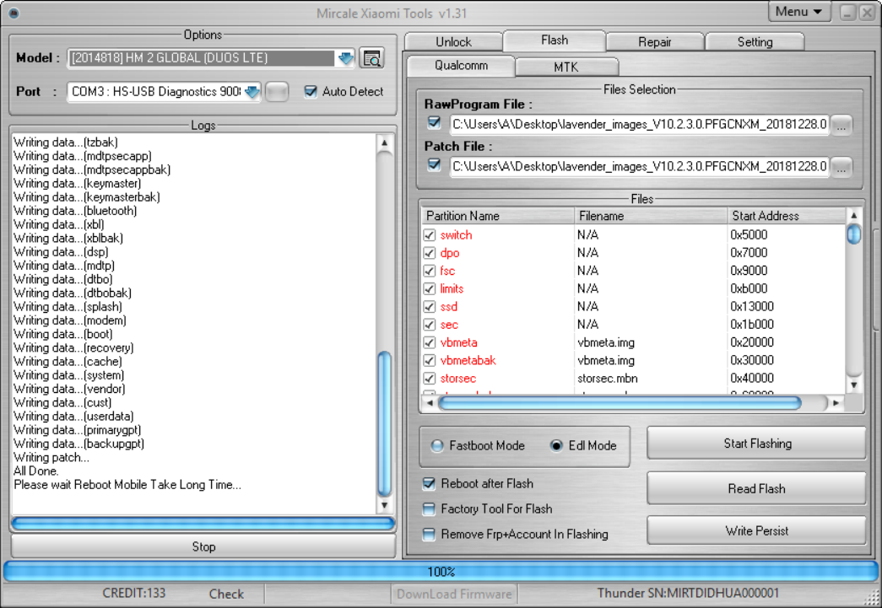Click the progress bar under the logs
This screenshot has height=608, width=882.
click(x=203, y=525)
